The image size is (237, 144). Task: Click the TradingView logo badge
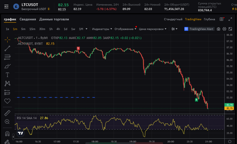pyautogui.click(x=20, y=133)
